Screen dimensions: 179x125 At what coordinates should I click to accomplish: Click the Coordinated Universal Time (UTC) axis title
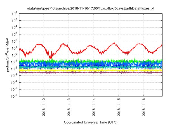tap(91, 122)
